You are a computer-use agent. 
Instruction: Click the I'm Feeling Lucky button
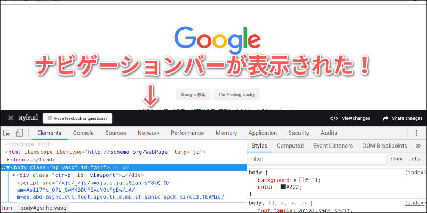click(x=236, y=95)
